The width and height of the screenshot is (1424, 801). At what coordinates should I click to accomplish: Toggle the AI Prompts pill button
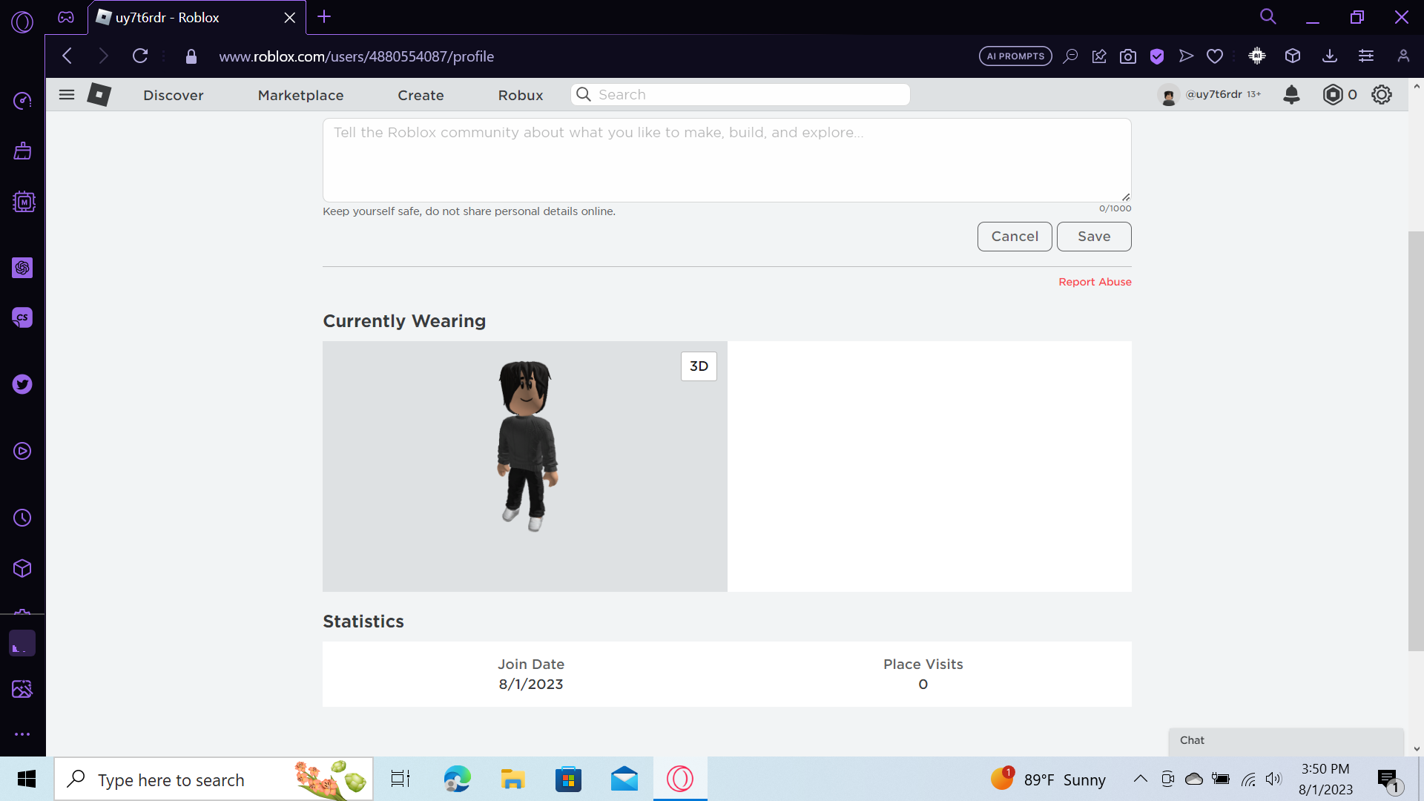[1015, 56]
